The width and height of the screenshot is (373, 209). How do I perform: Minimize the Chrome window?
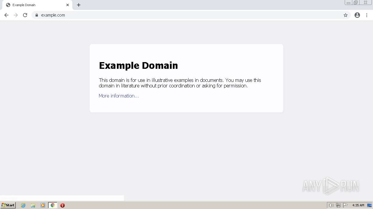pos(348,3)
